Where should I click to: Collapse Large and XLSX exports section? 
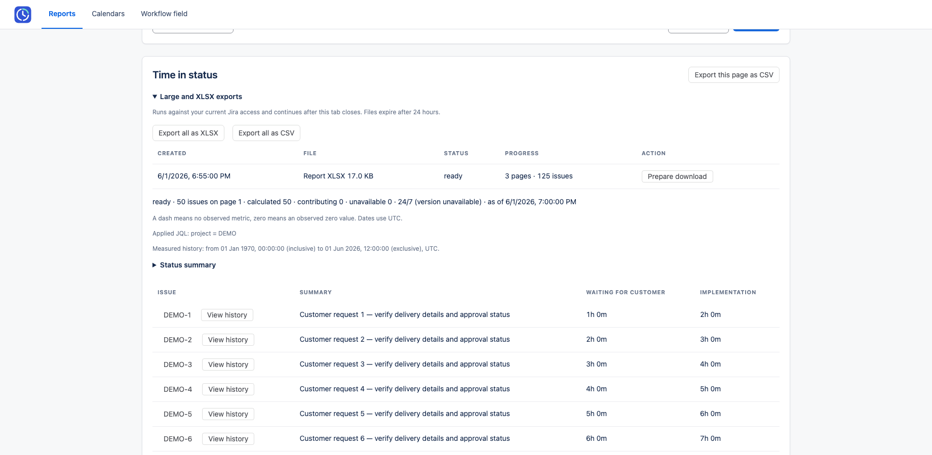[x=198, y=97]
